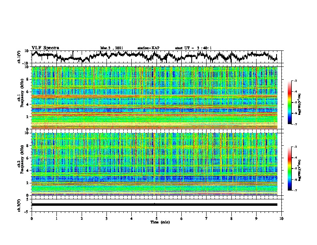Click the ch.1 spectrogram "6" kHz tick
Viewport: 317px width, 245px height.
pos(28,92)
